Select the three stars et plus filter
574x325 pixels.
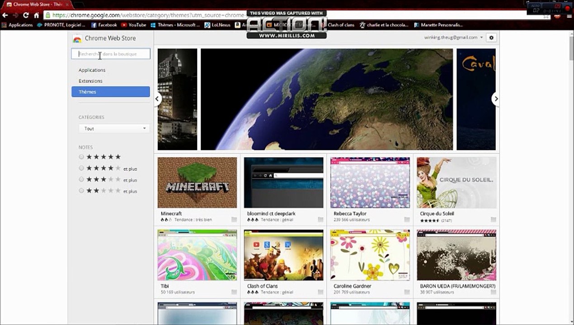(81, 180)
